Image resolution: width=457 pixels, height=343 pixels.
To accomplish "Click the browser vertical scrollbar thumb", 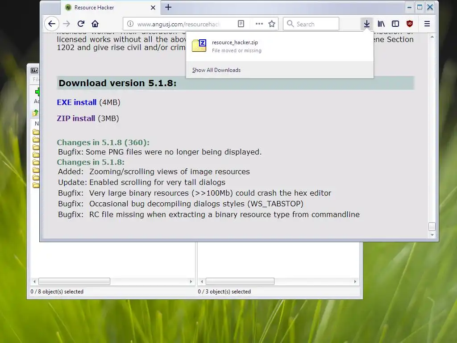I will pyautogui.click(x=432, y=226).
